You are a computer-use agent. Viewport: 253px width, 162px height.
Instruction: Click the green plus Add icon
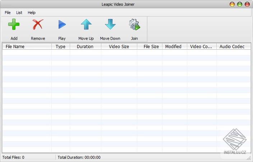pyautogui.click(x=14, y=24)
